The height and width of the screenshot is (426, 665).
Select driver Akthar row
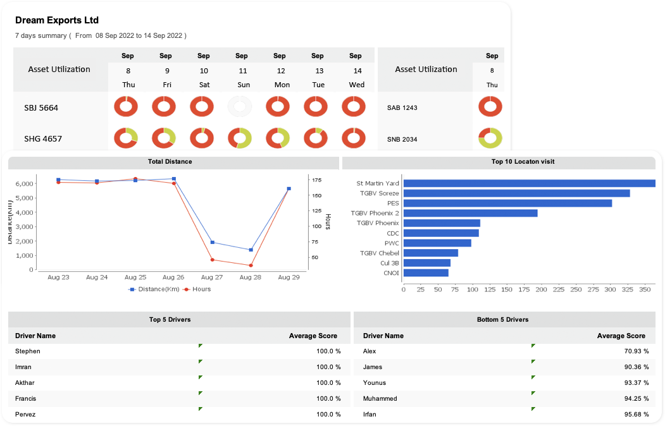(x=180, y=383)
